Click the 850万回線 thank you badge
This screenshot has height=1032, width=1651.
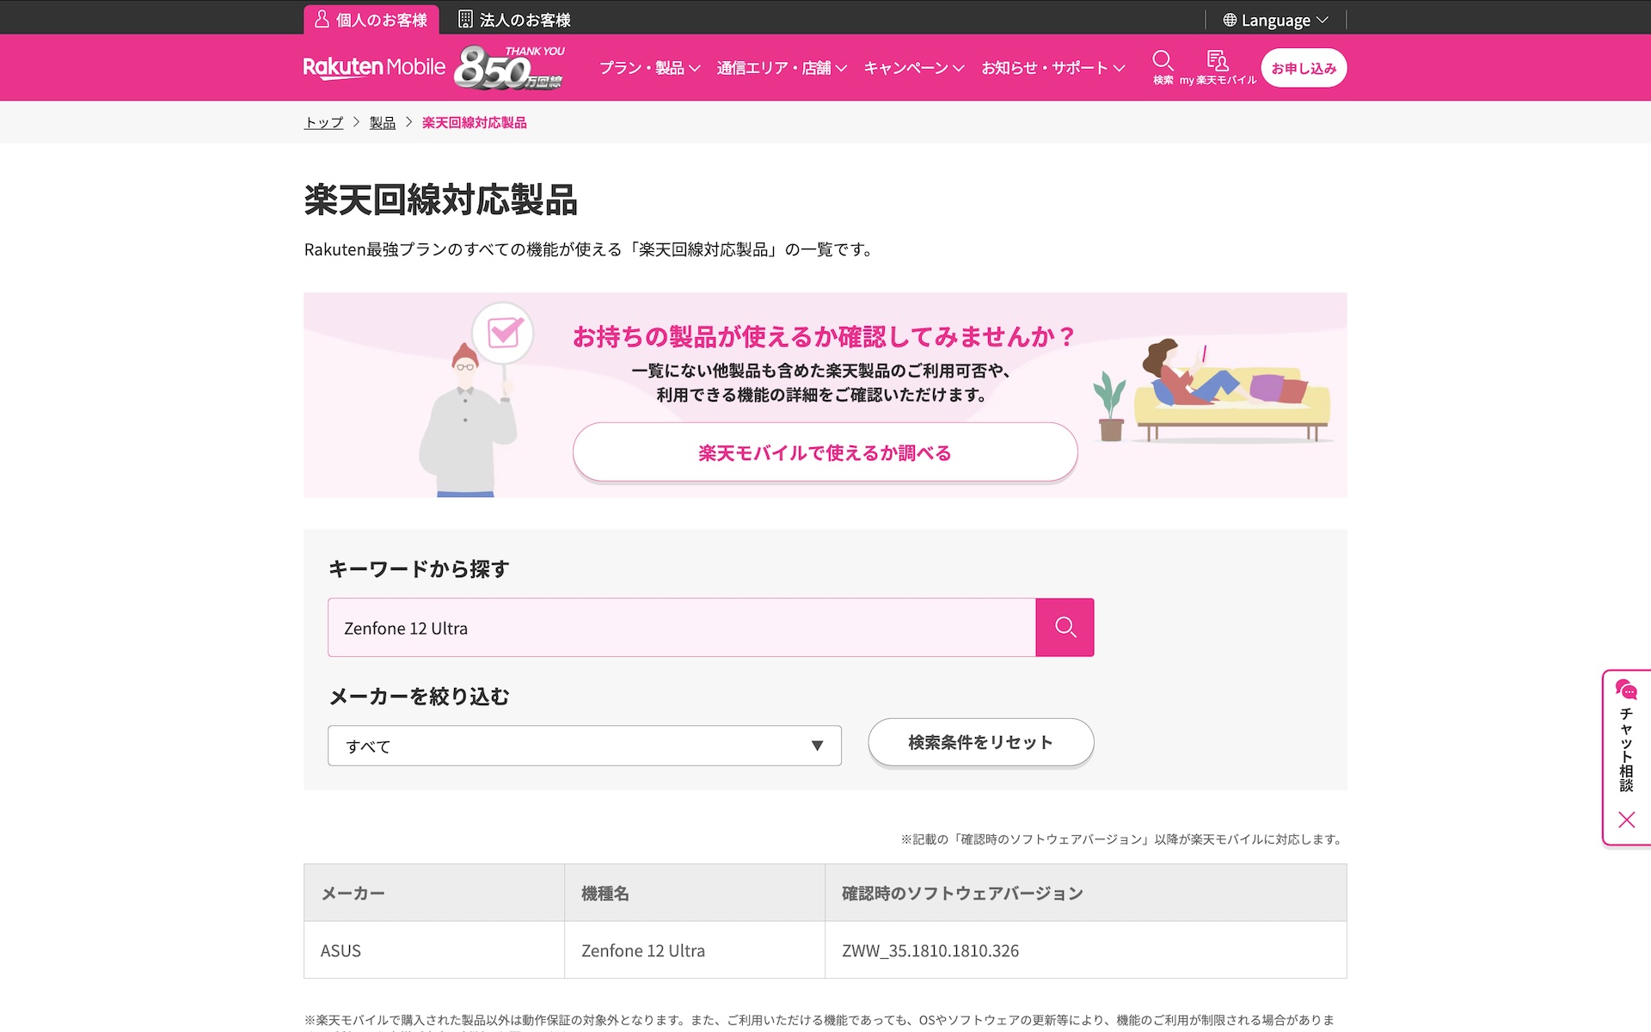tap(509, 69)
